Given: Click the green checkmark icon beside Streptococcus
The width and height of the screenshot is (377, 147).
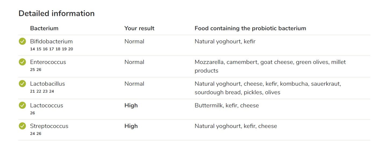Looking at the screenshot, I should (22, 126).
